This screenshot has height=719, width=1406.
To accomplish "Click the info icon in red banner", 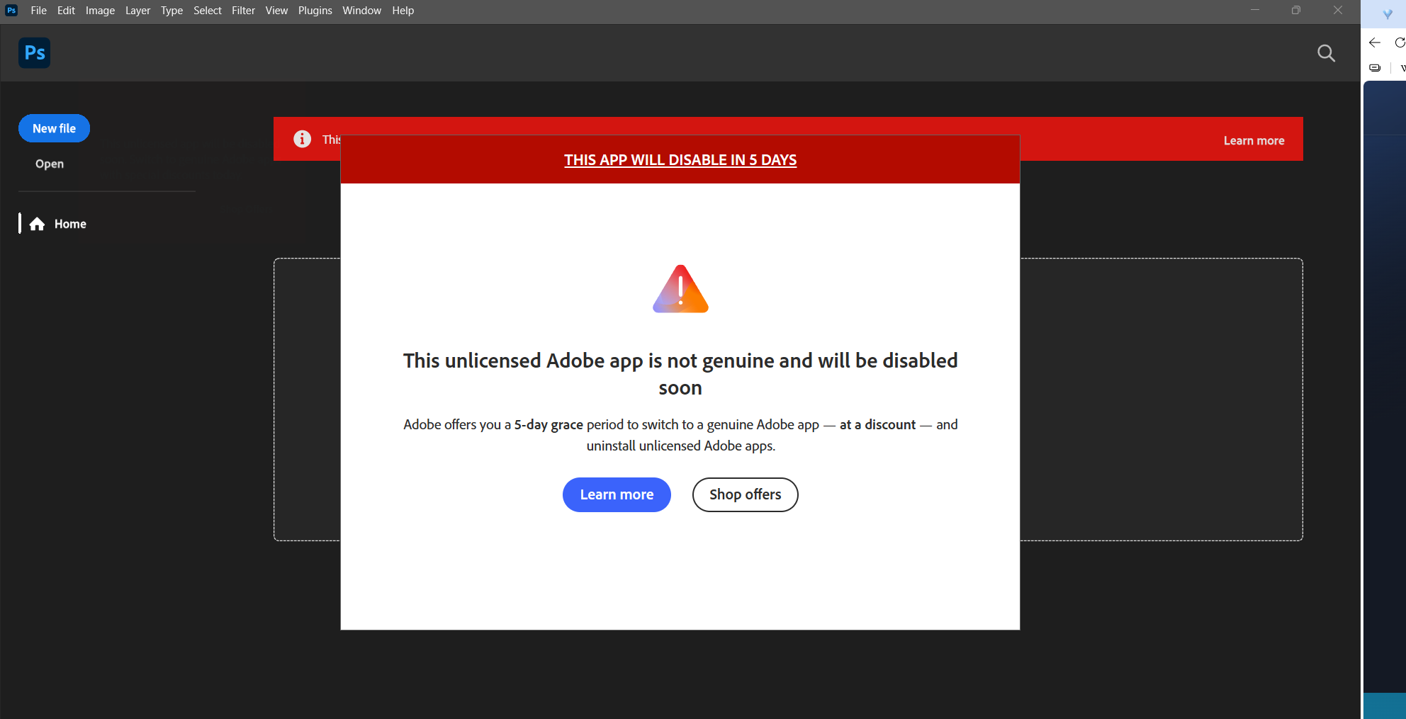I will point(302,139).
